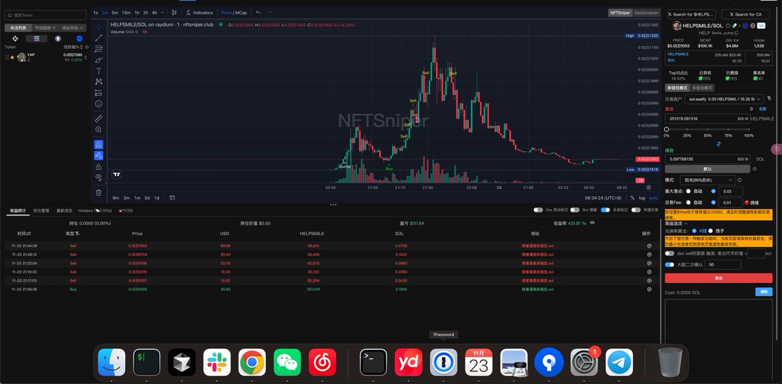Select the trend line drawing tool

98,38
